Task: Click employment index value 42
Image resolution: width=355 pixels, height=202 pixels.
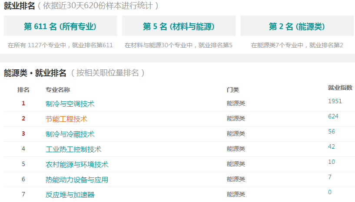Action: (332, 147)
